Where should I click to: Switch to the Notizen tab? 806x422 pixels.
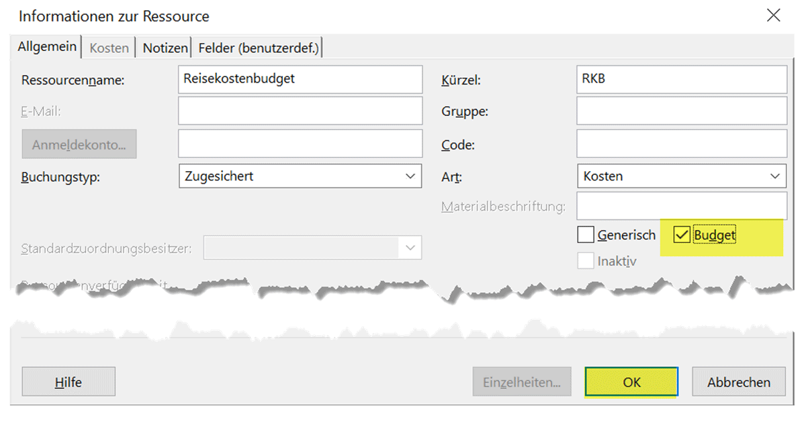165,48
